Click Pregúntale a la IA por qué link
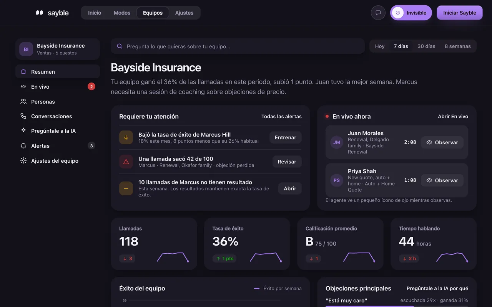492x307 pixels. tap(437, 288)
